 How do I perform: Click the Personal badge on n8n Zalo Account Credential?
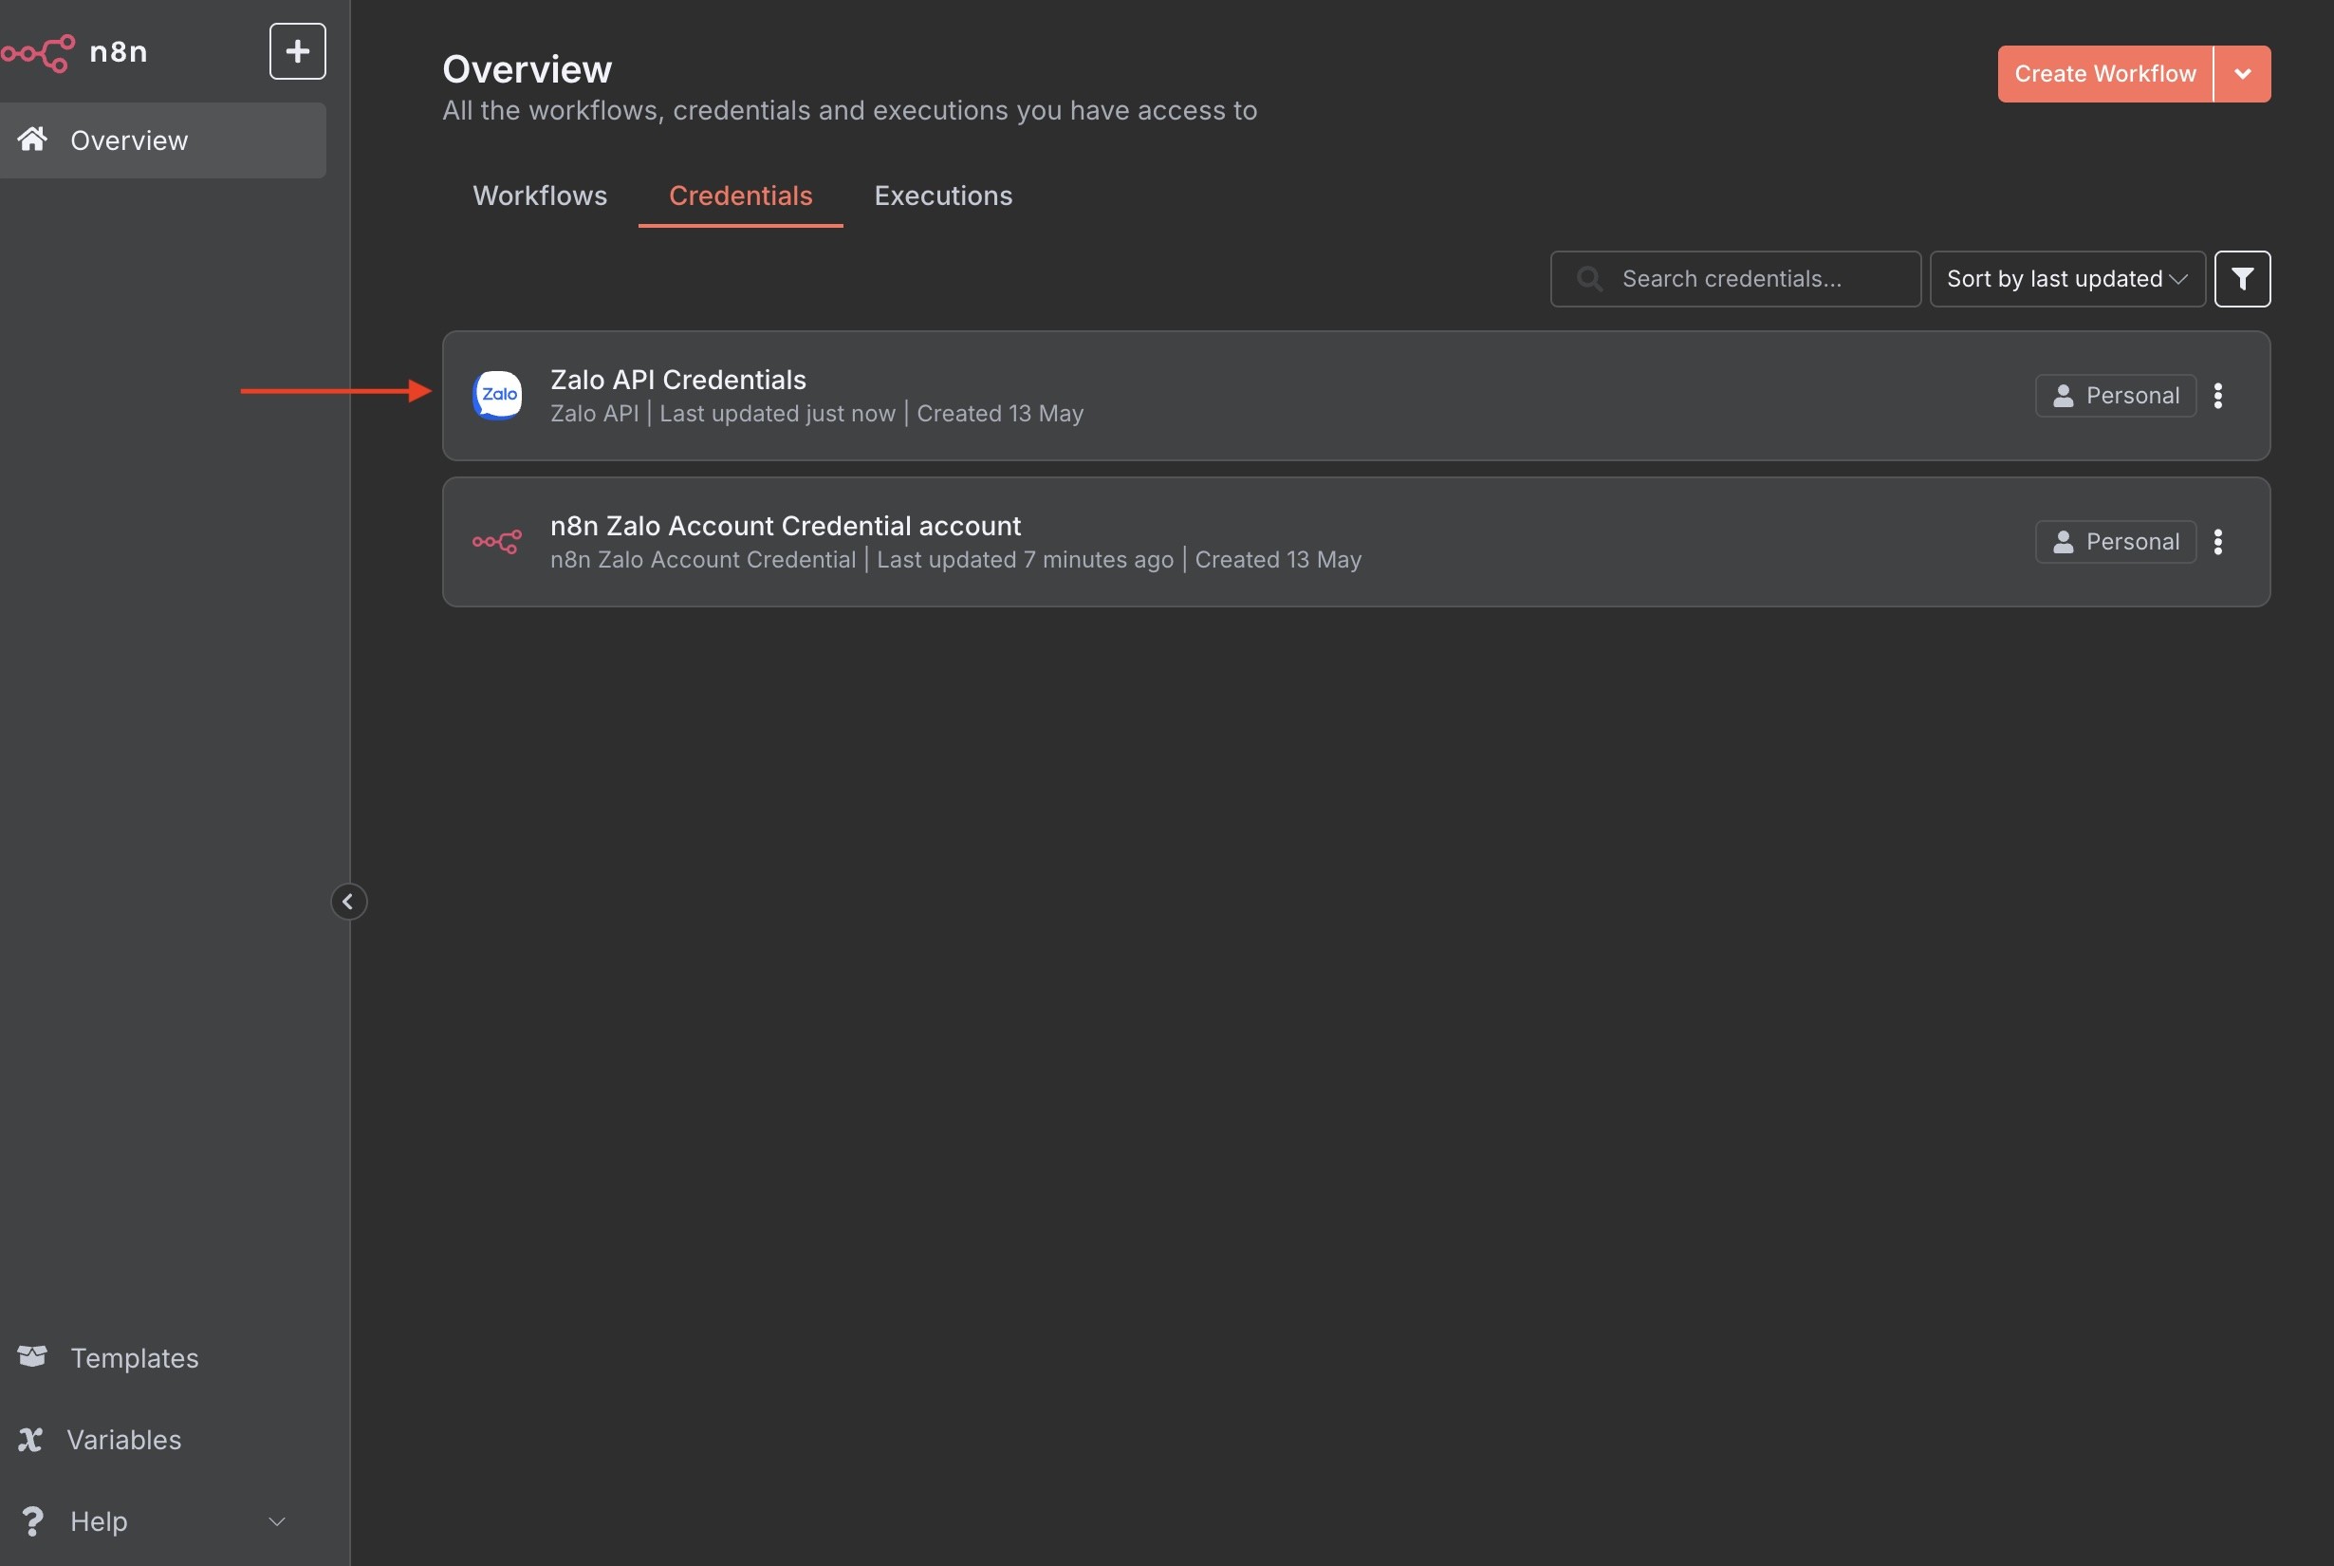(x=2116, y=541)
